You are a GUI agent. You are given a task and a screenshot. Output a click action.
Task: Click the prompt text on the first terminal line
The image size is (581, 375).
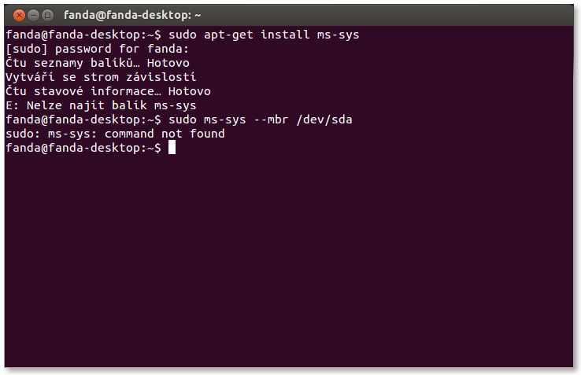click(83, 35)
